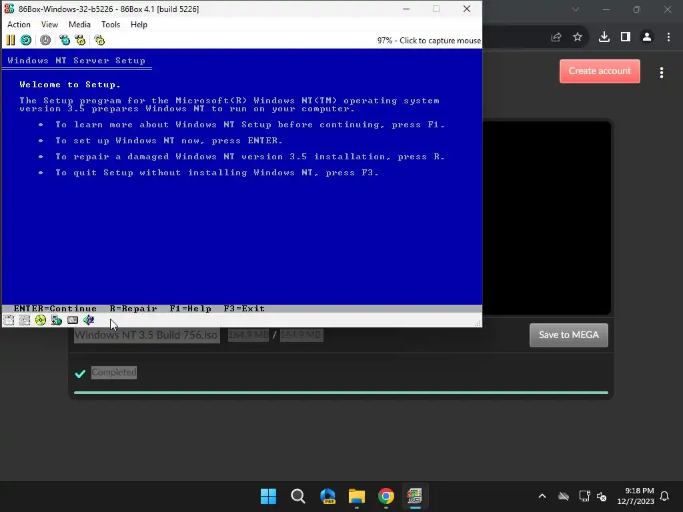
Task: Click the sound speaker status icon
Action: tap(89, 321)
